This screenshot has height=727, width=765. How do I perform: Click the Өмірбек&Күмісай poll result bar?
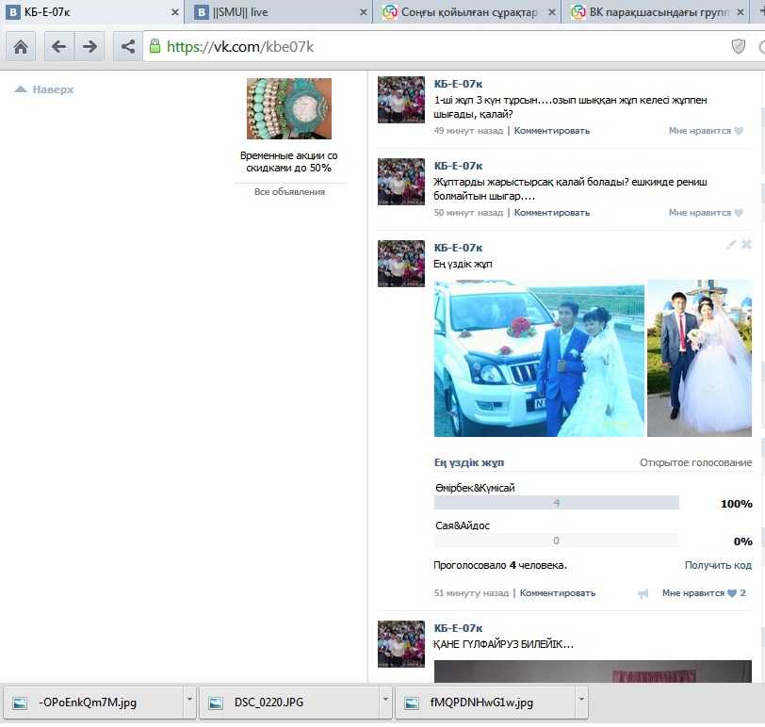click(556, 503)
